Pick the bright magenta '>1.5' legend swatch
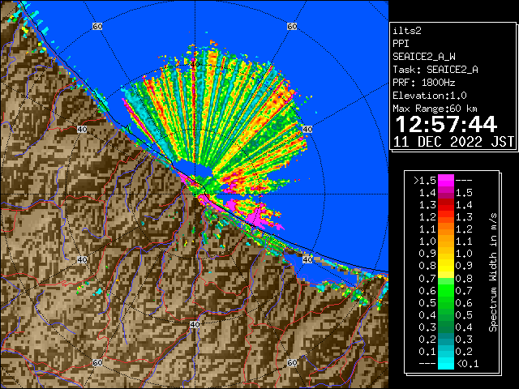 coord(446,180)
